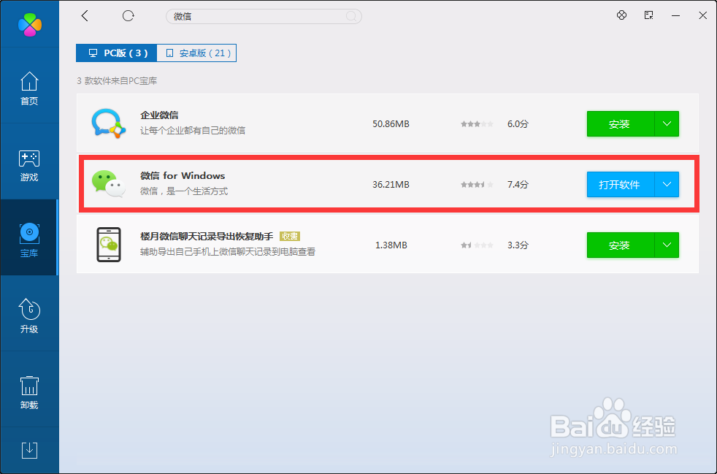Image resolution: width=717 pixels, height=474 pixels.
Task: Click the 3 款软件来自PC宝库 result summary
Action: (117, 81)
